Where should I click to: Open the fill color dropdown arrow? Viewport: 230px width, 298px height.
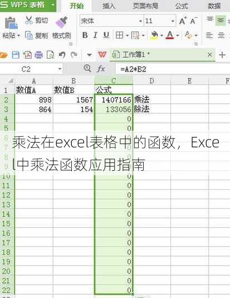[x=162, y=35]
